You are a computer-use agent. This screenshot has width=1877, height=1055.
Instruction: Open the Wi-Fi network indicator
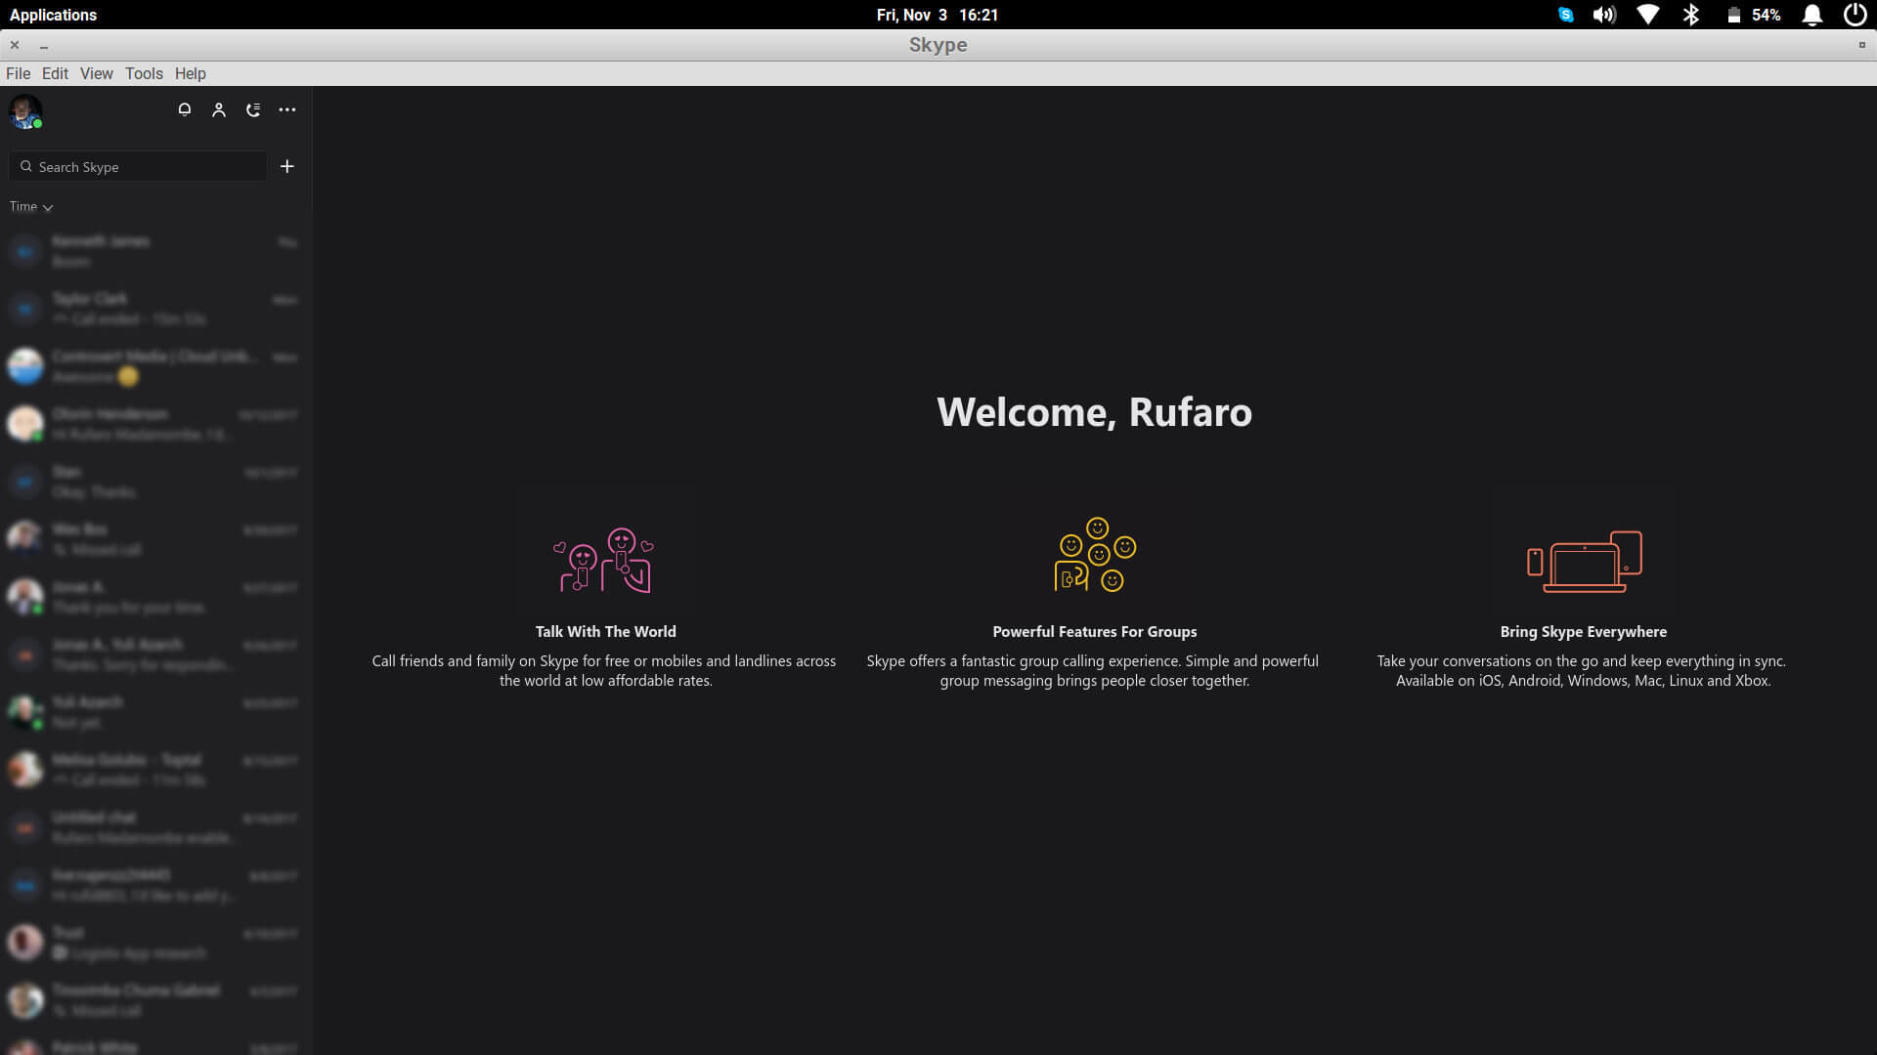[1648, 15]
